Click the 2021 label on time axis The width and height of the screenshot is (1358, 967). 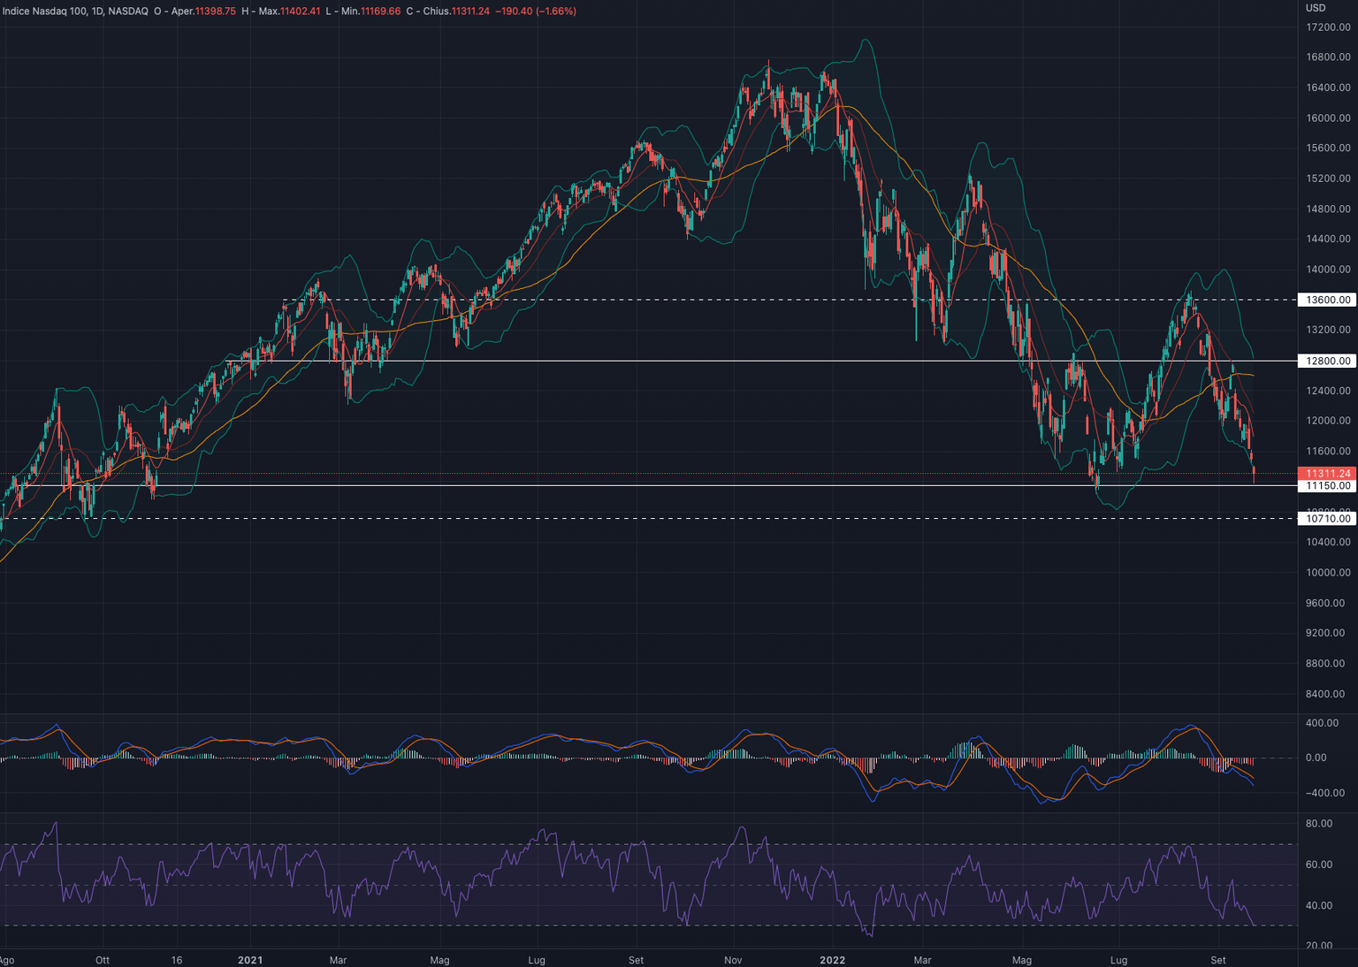point(250,960)
